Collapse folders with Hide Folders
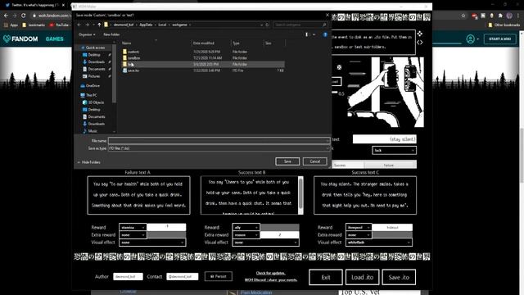The height and width of the screenshot is (295, 524). (x=89, y=162)
